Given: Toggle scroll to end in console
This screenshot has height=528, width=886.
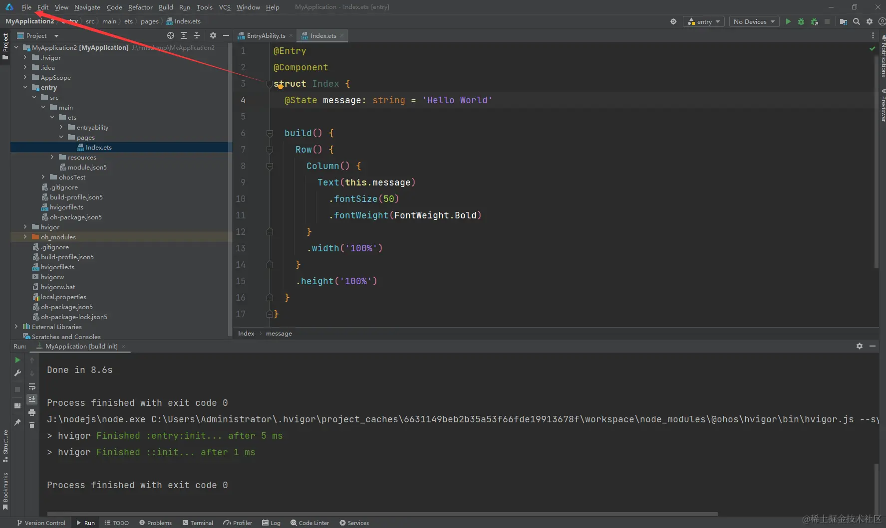Looking at the screenshot, I should (32, 399).
